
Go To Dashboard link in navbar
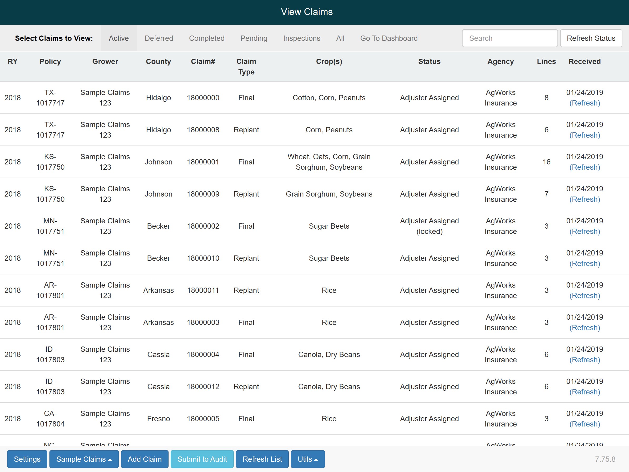[389, 38]
